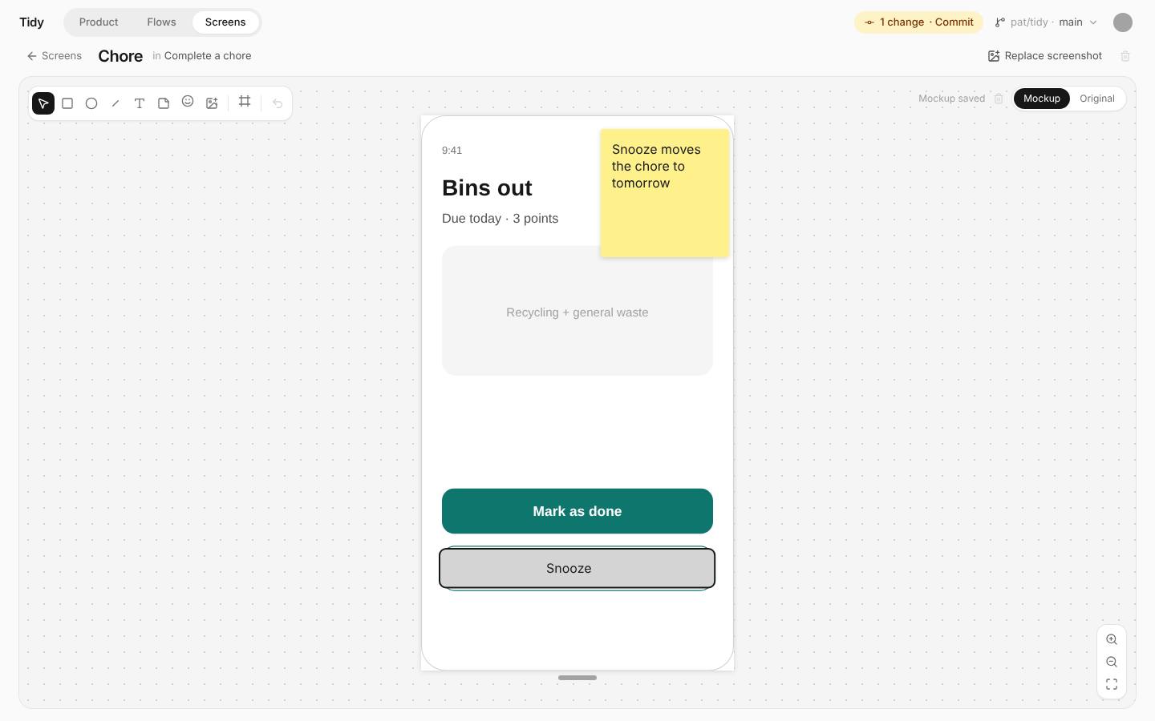Open the user avatar menu
The width and height of the screenshot is (1155, 721).
[1123, 22]
